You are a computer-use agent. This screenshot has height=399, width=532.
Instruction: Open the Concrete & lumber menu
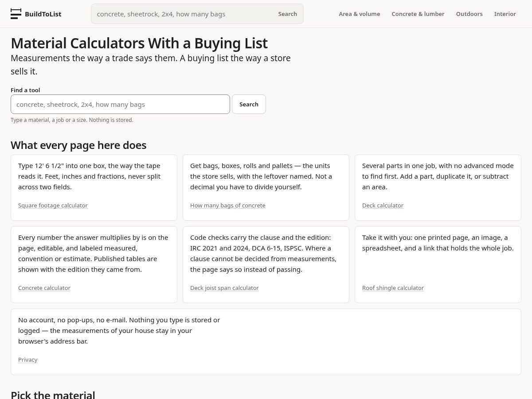point(418,14)
